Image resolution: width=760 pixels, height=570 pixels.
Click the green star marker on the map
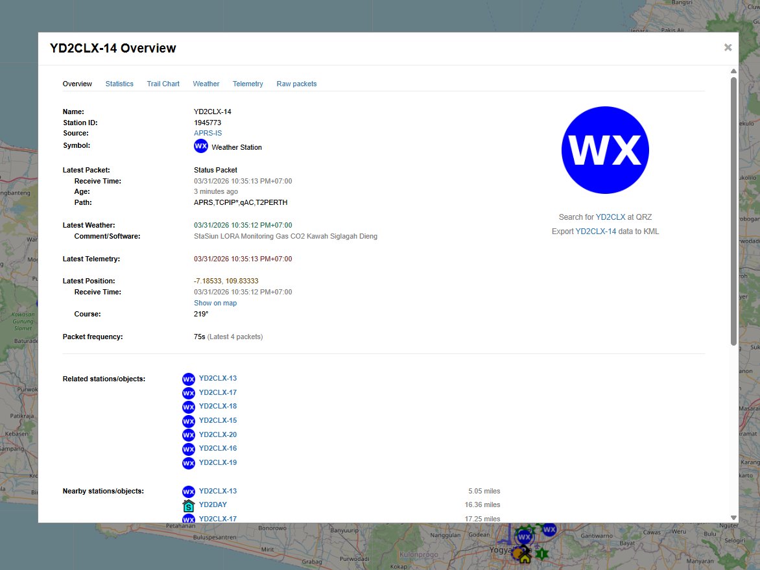click(x=541, y=553)
